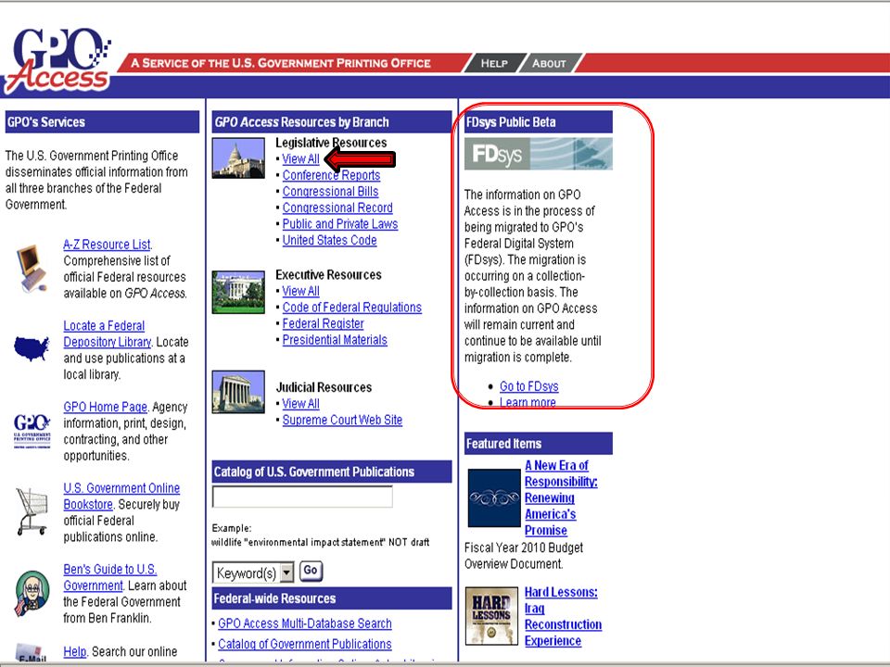Viewport: 890px width, 667px height.
Task: Click the 'FDsys Public Beta' section header
Action: (538, 122)
